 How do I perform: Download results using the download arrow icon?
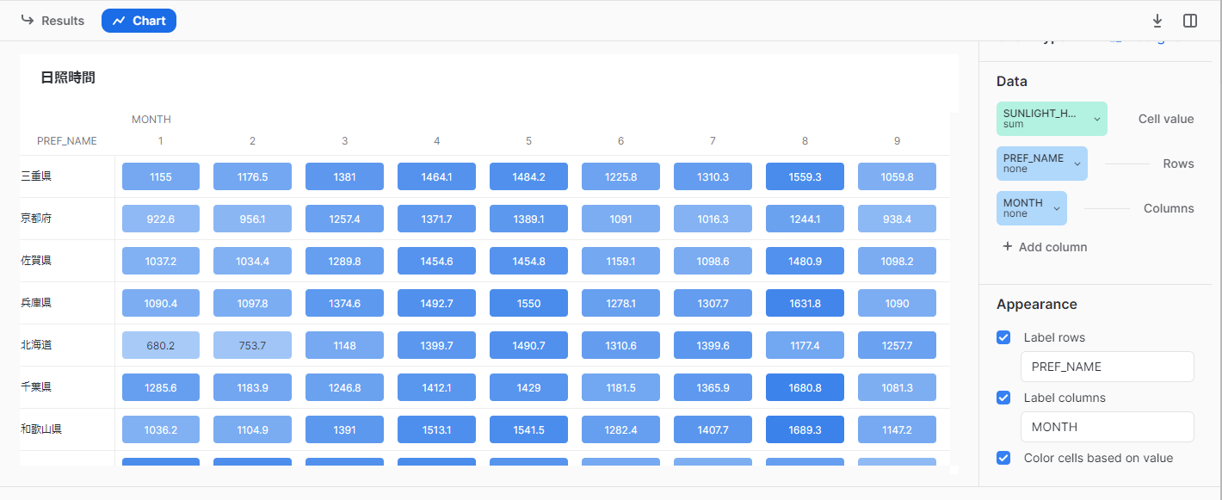pyautogui.click(x=1157, y=21)
